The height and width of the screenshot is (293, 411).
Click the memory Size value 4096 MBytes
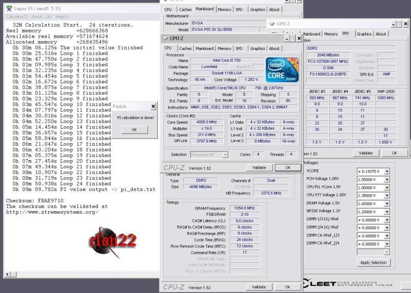click(x=201, y=187)
